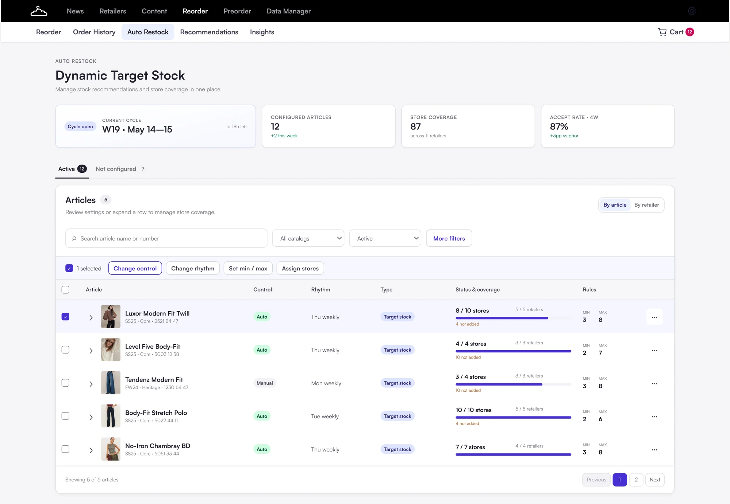Image resolution: width=730 pixels, height=504 pixels.
Task: Open More filters
Action: pyautogui.click(x=449, y=238)
